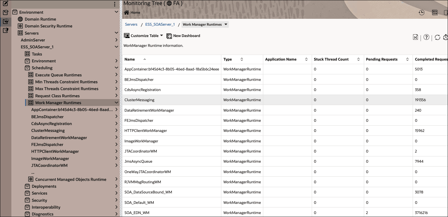Sort by the Pending Requests column
Viewport: 448px width, 217px height.
click(407, 59)
